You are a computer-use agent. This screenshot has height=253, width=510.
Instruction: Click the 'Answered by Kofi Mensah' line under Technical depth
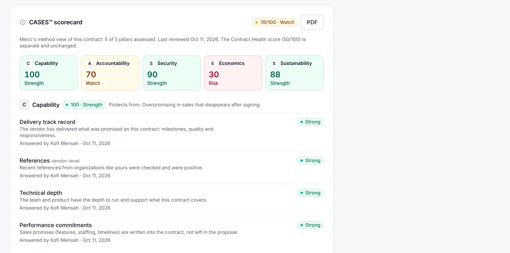pyautogui.click(x=65, y=208)
